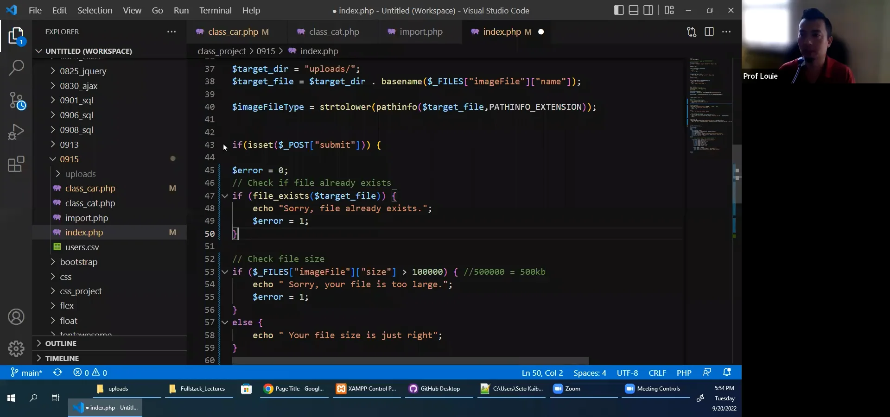Switch to the class_cat.php tab
Image resolution: width=890 pixels, height=417 pixels.
coord(333,32)
